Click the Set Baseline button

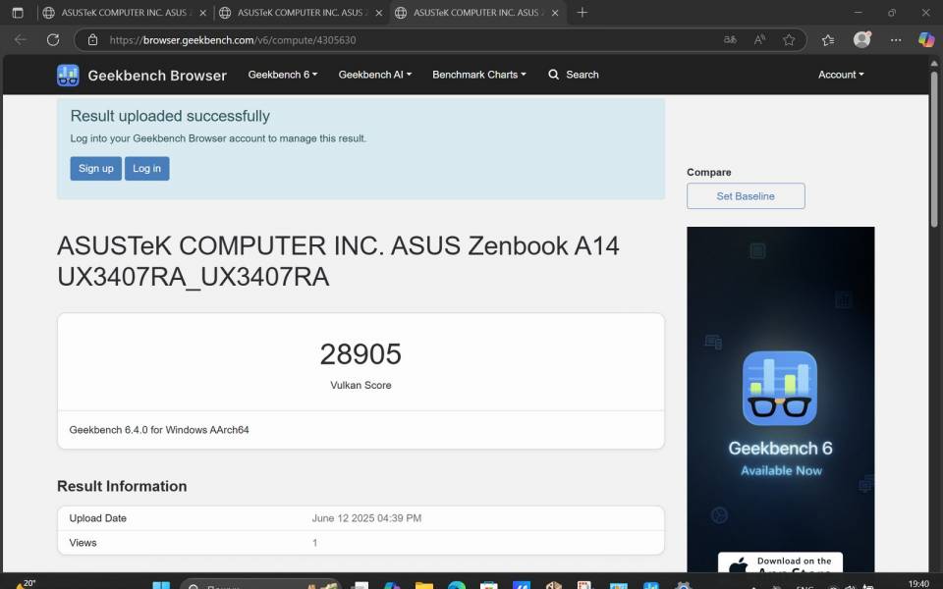pos(746,196)
